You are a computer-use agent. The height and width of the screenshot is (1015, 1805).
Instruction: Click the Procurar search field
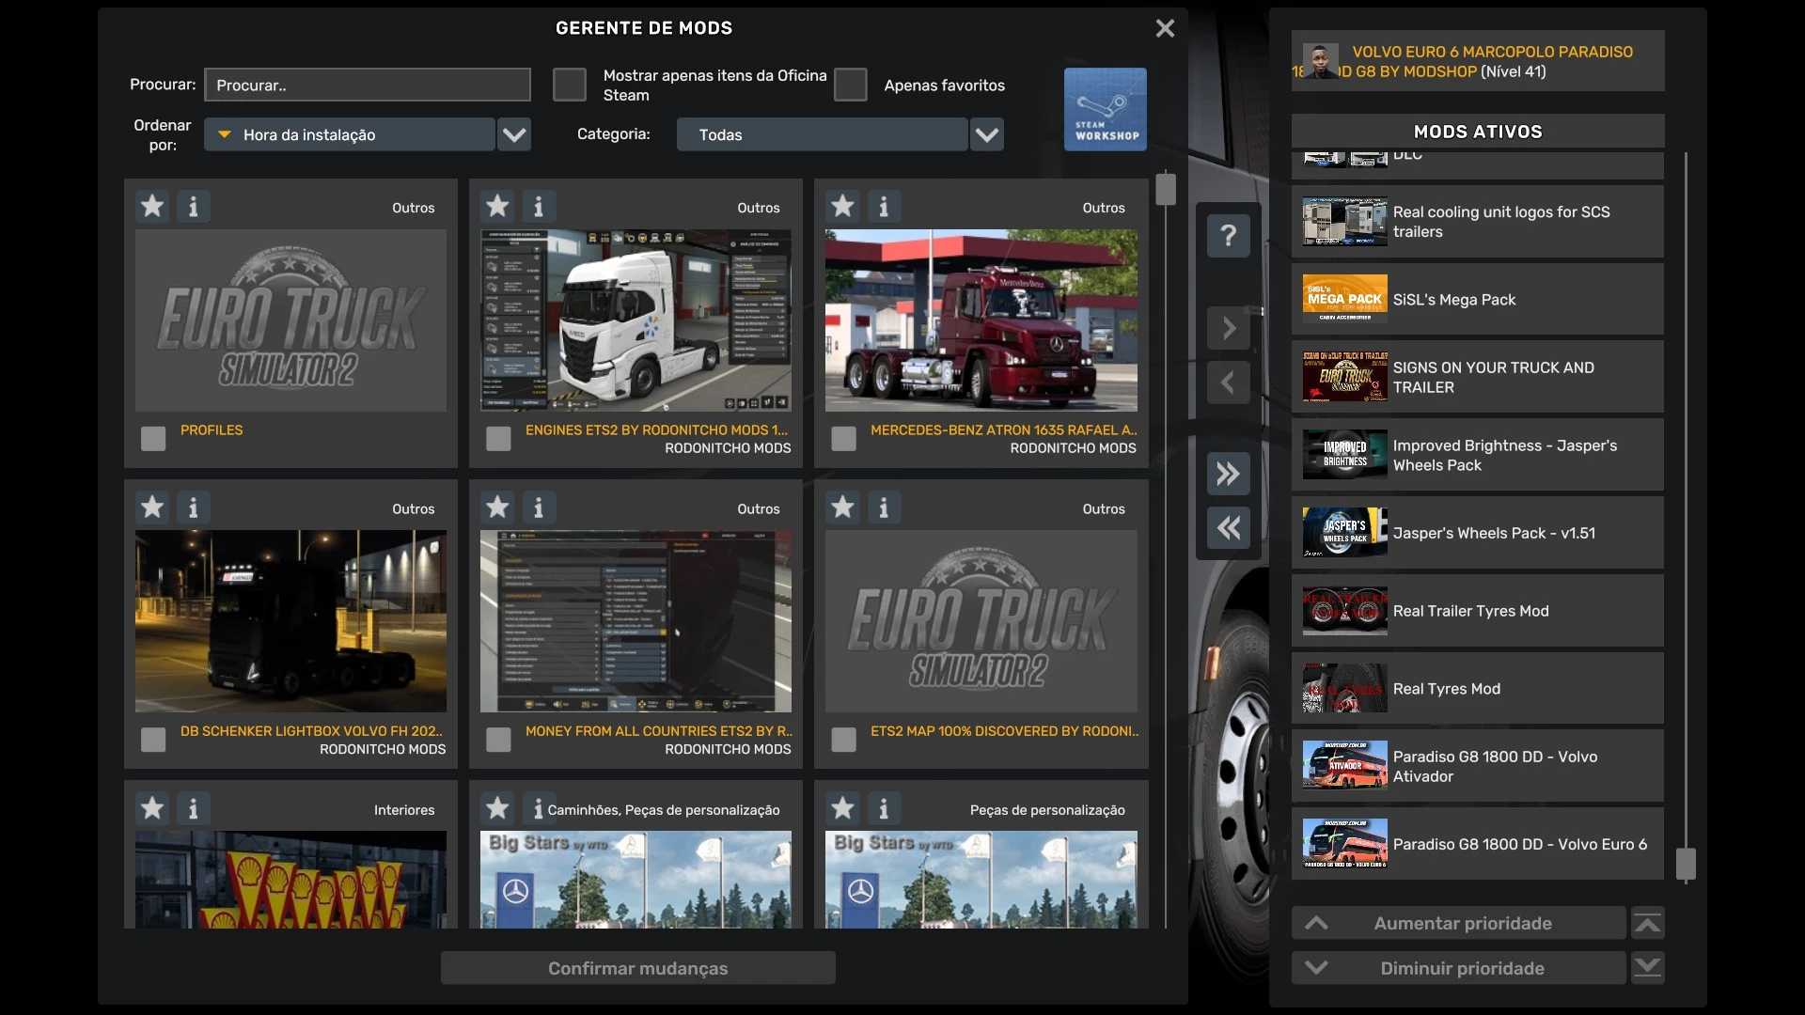click(x=367, y=85)
